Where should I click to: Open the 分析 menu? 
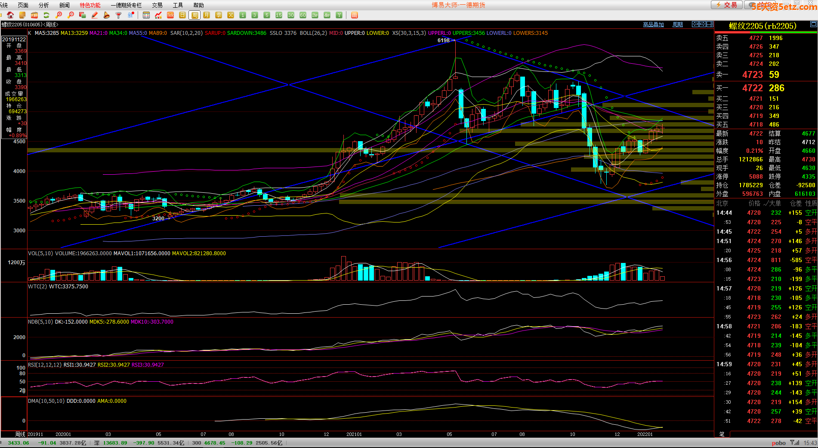click(44, 5)
